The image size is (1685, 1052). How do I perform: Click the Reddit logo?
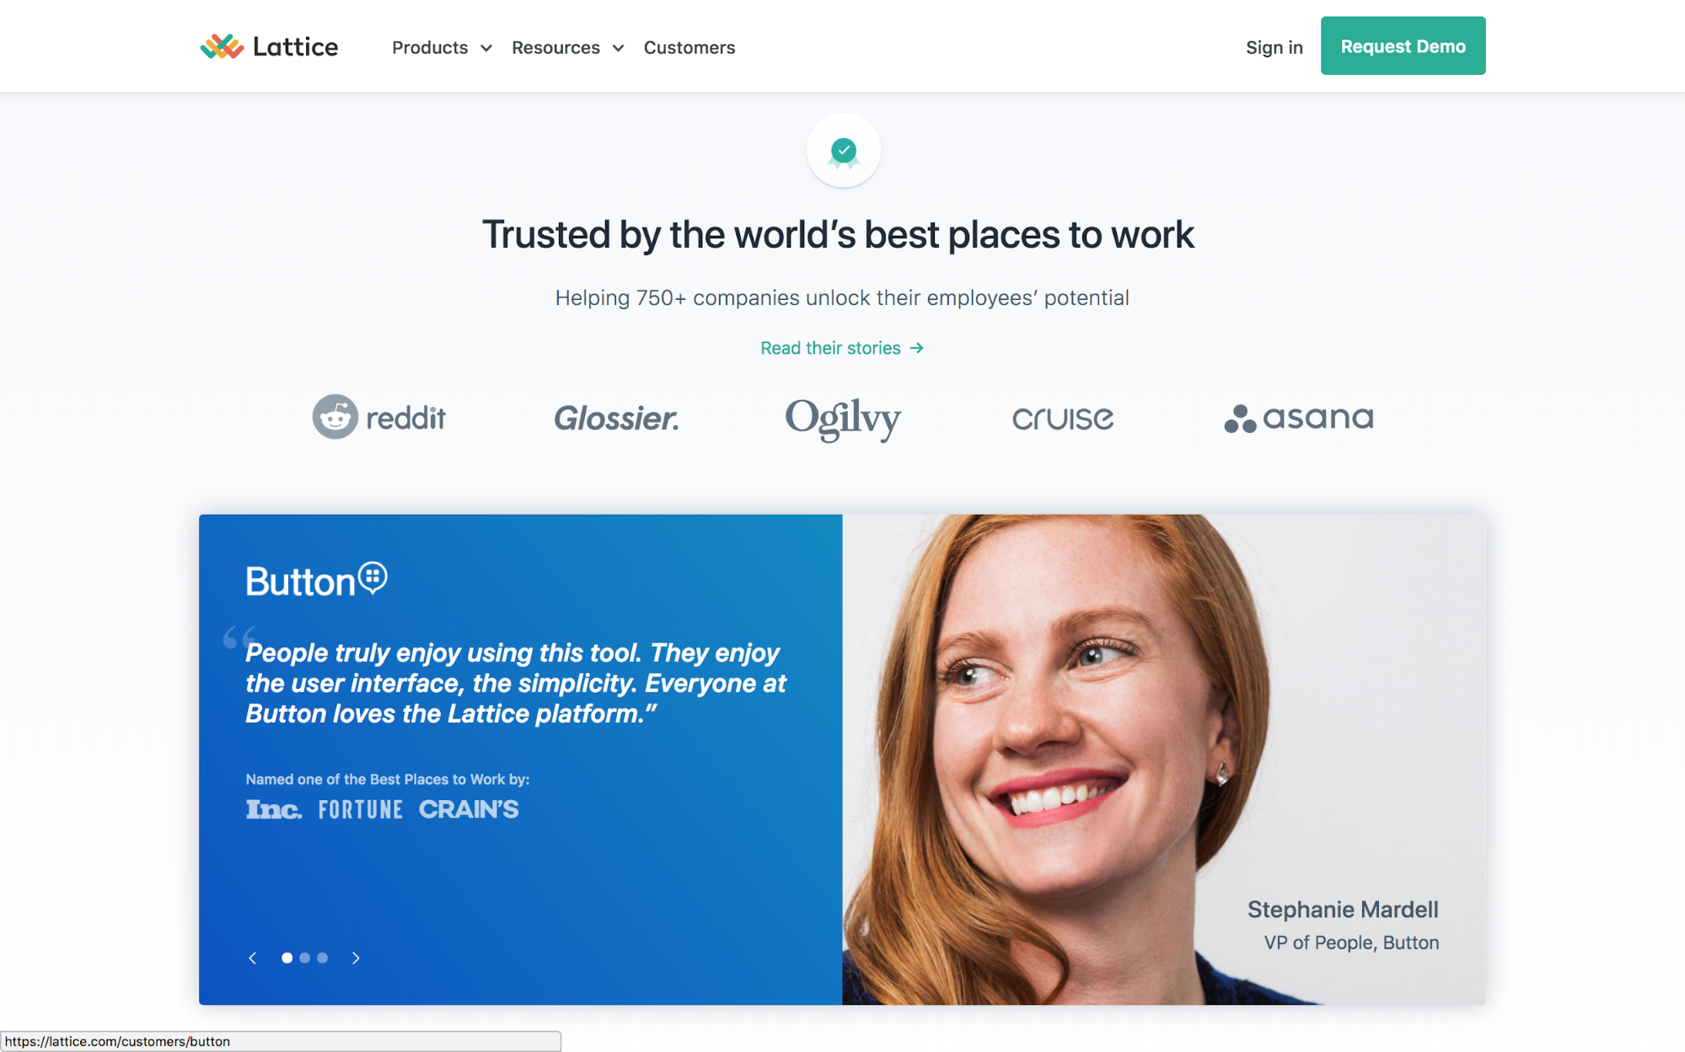378,417
